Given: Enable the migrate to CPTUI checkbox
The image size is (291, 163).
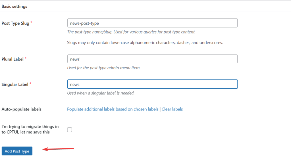Looking at the screenshot, I should point(70,130).
